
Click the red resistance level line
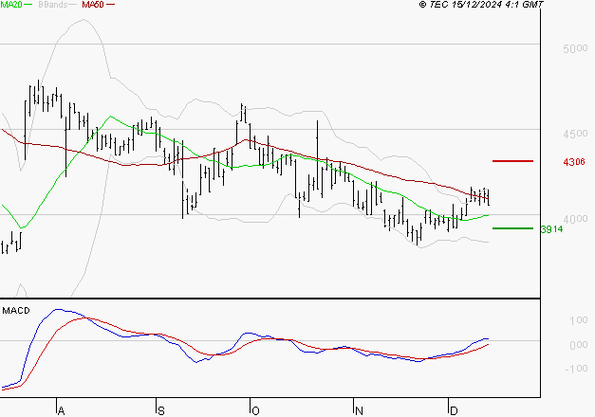coord(512,161)
